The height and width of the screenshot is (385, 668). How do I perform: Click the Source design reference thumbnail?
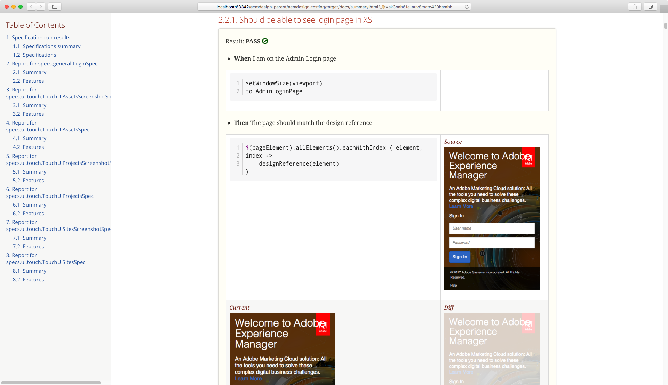491,218
